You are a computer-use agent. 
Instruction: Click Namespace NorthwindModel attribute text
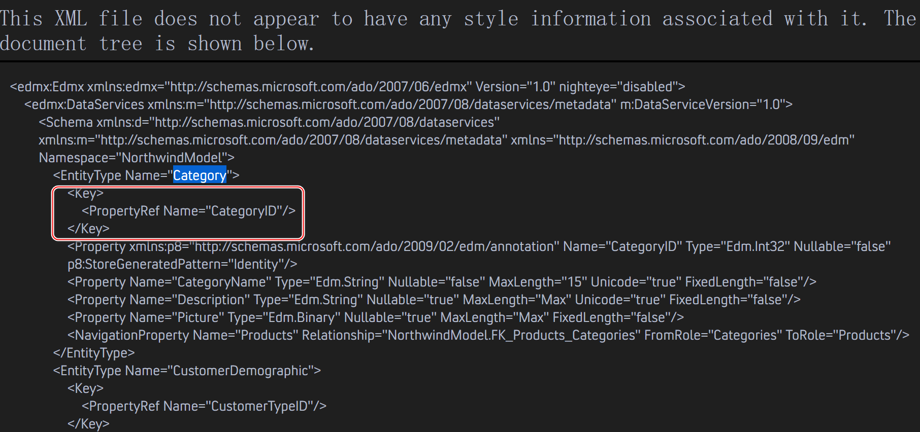tap(137, 158)
